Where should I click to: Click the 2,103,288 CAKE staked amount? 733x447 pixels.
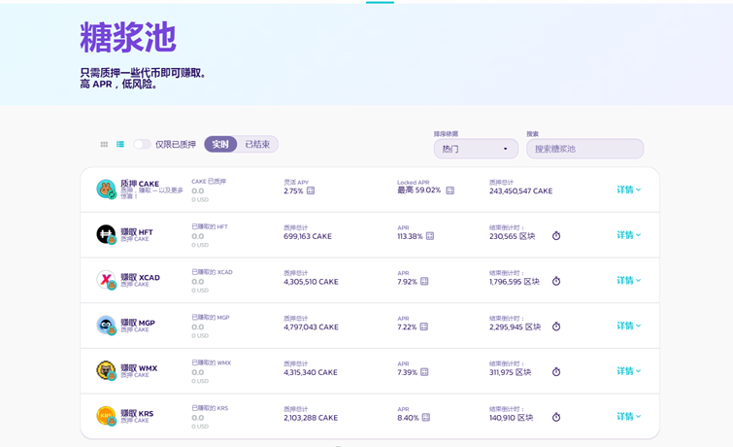pos(311,418)
